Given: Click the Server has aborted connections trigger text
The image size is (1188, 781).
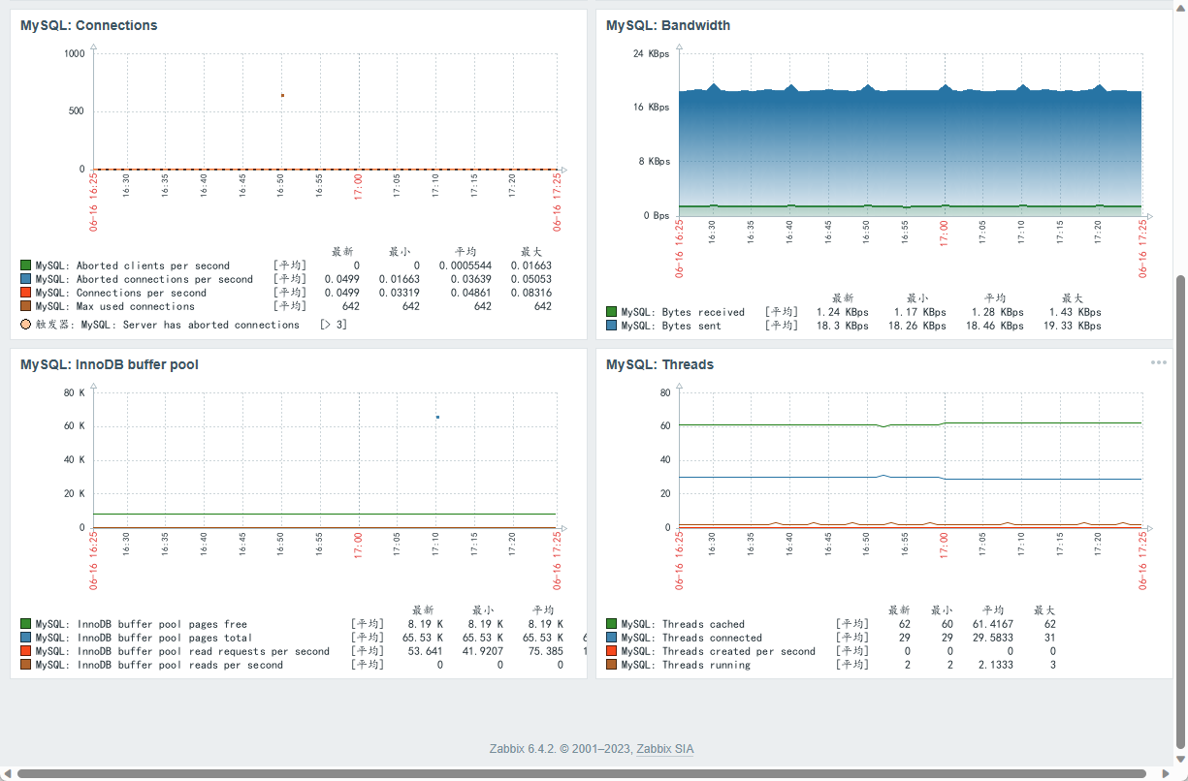Looking at the screenshot, I should pyautogui.click(x=190, y=325).
